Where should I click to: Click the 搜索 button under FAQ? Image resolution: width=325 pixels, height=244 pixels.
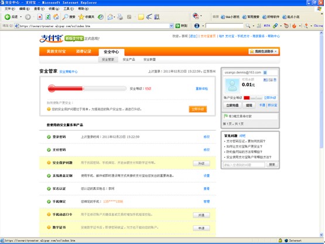pyautogui.click(x=272, y=165)
